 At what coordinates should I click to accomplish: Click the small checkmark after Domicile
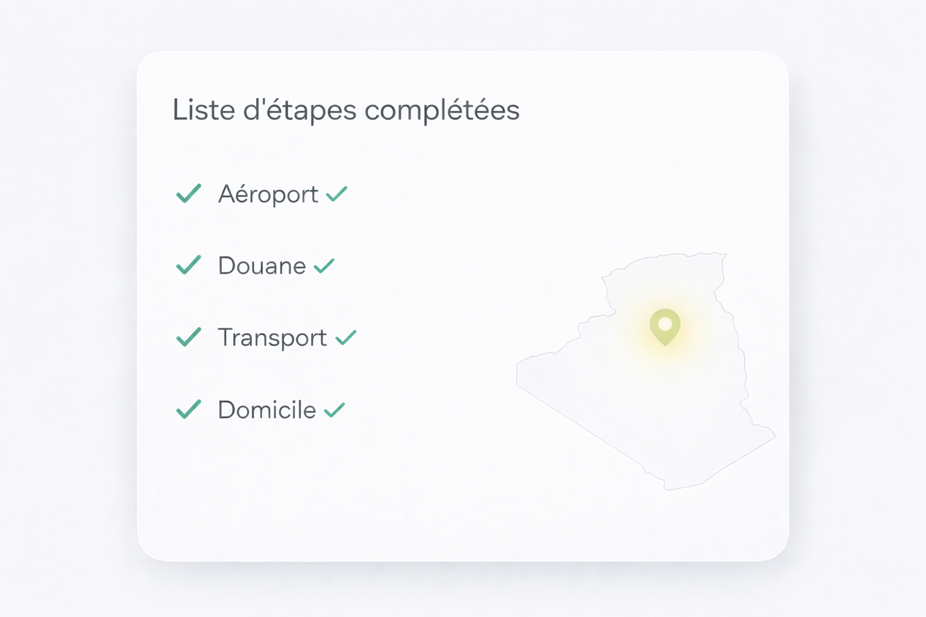(x=335, y=410)
